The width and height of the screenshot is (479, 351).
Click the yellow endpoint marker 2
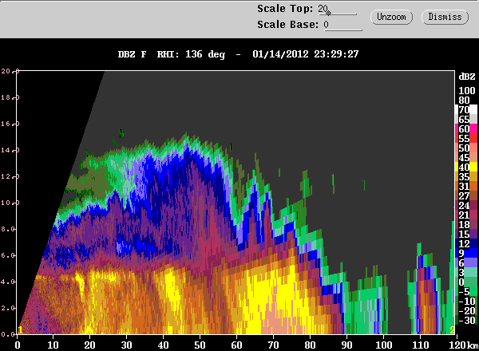point(452,330)
